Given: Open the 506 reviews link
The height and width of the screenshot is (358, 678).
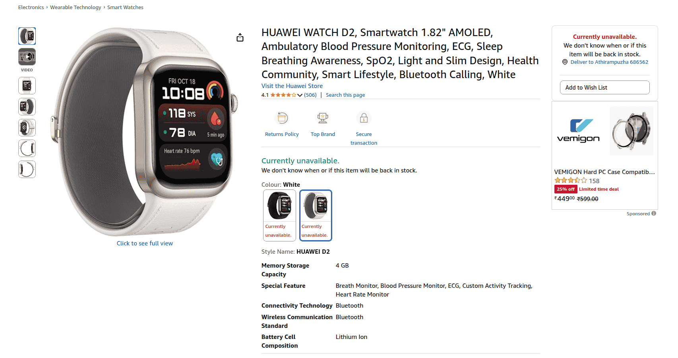Looking at the screenshot, I should click(310, 95).
